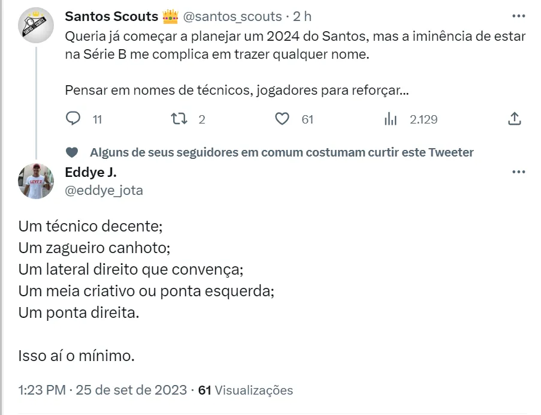
Task: Click the 1:23 PM · 25 de set de 2023 timestamp
Action: (x=102, y=390)
